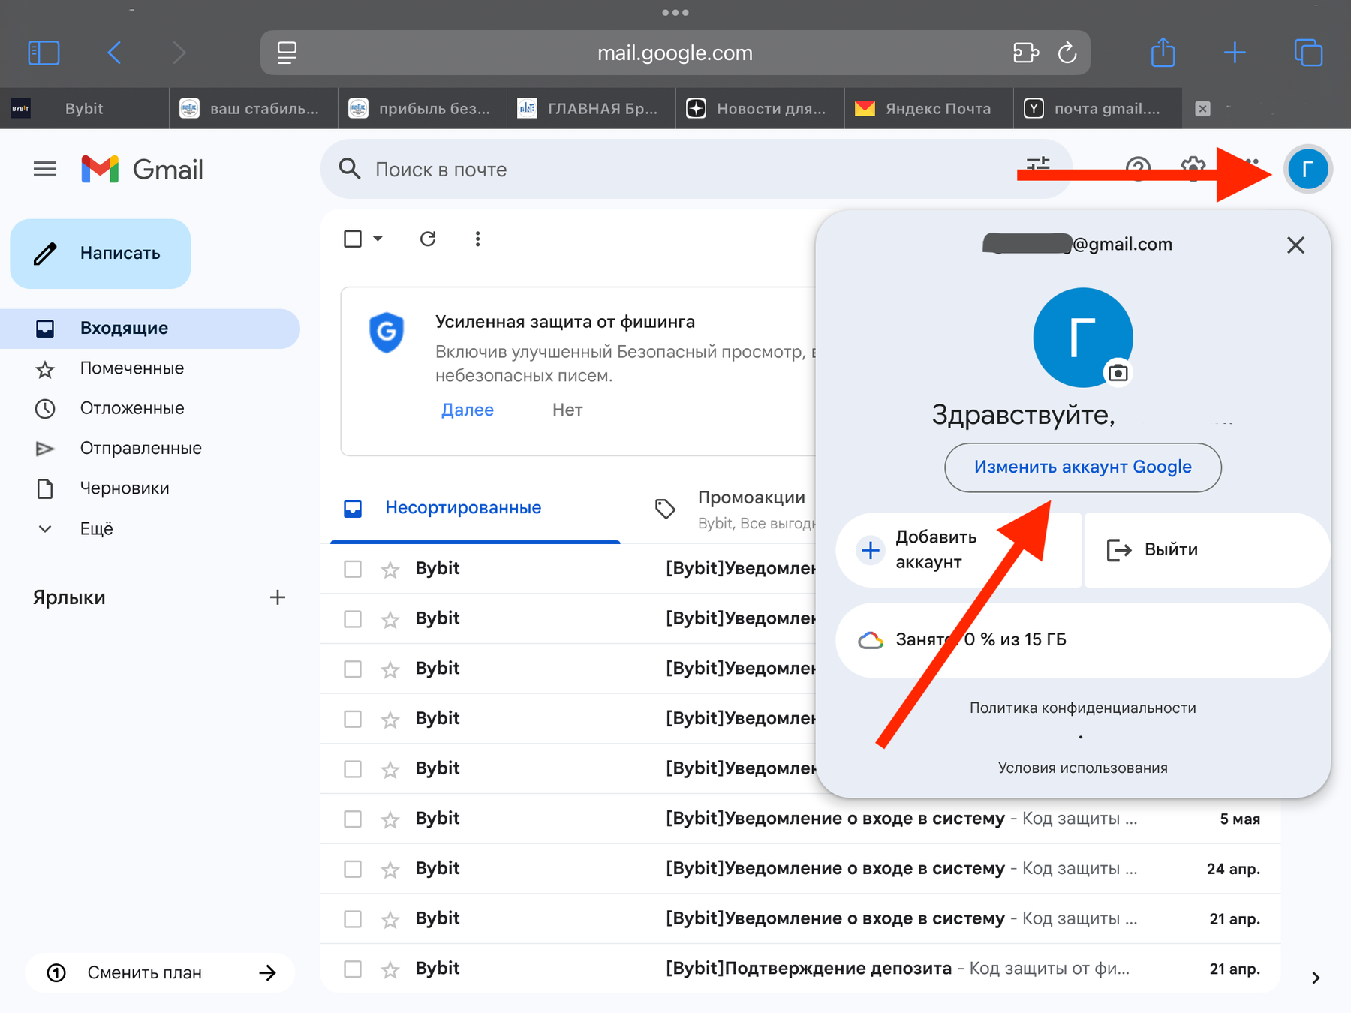Viewport: 1351px width, 1013px height.
Task: Select checkbox of second Bybit email
Action: tap(353, 619)
